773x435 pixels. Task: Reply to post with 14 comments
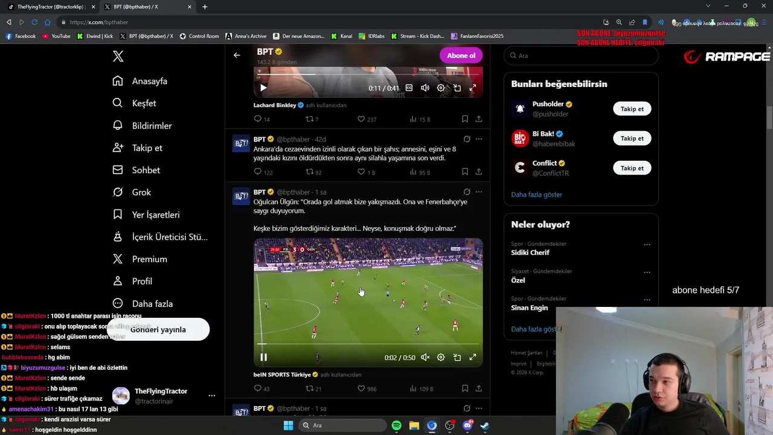[262, 119]
